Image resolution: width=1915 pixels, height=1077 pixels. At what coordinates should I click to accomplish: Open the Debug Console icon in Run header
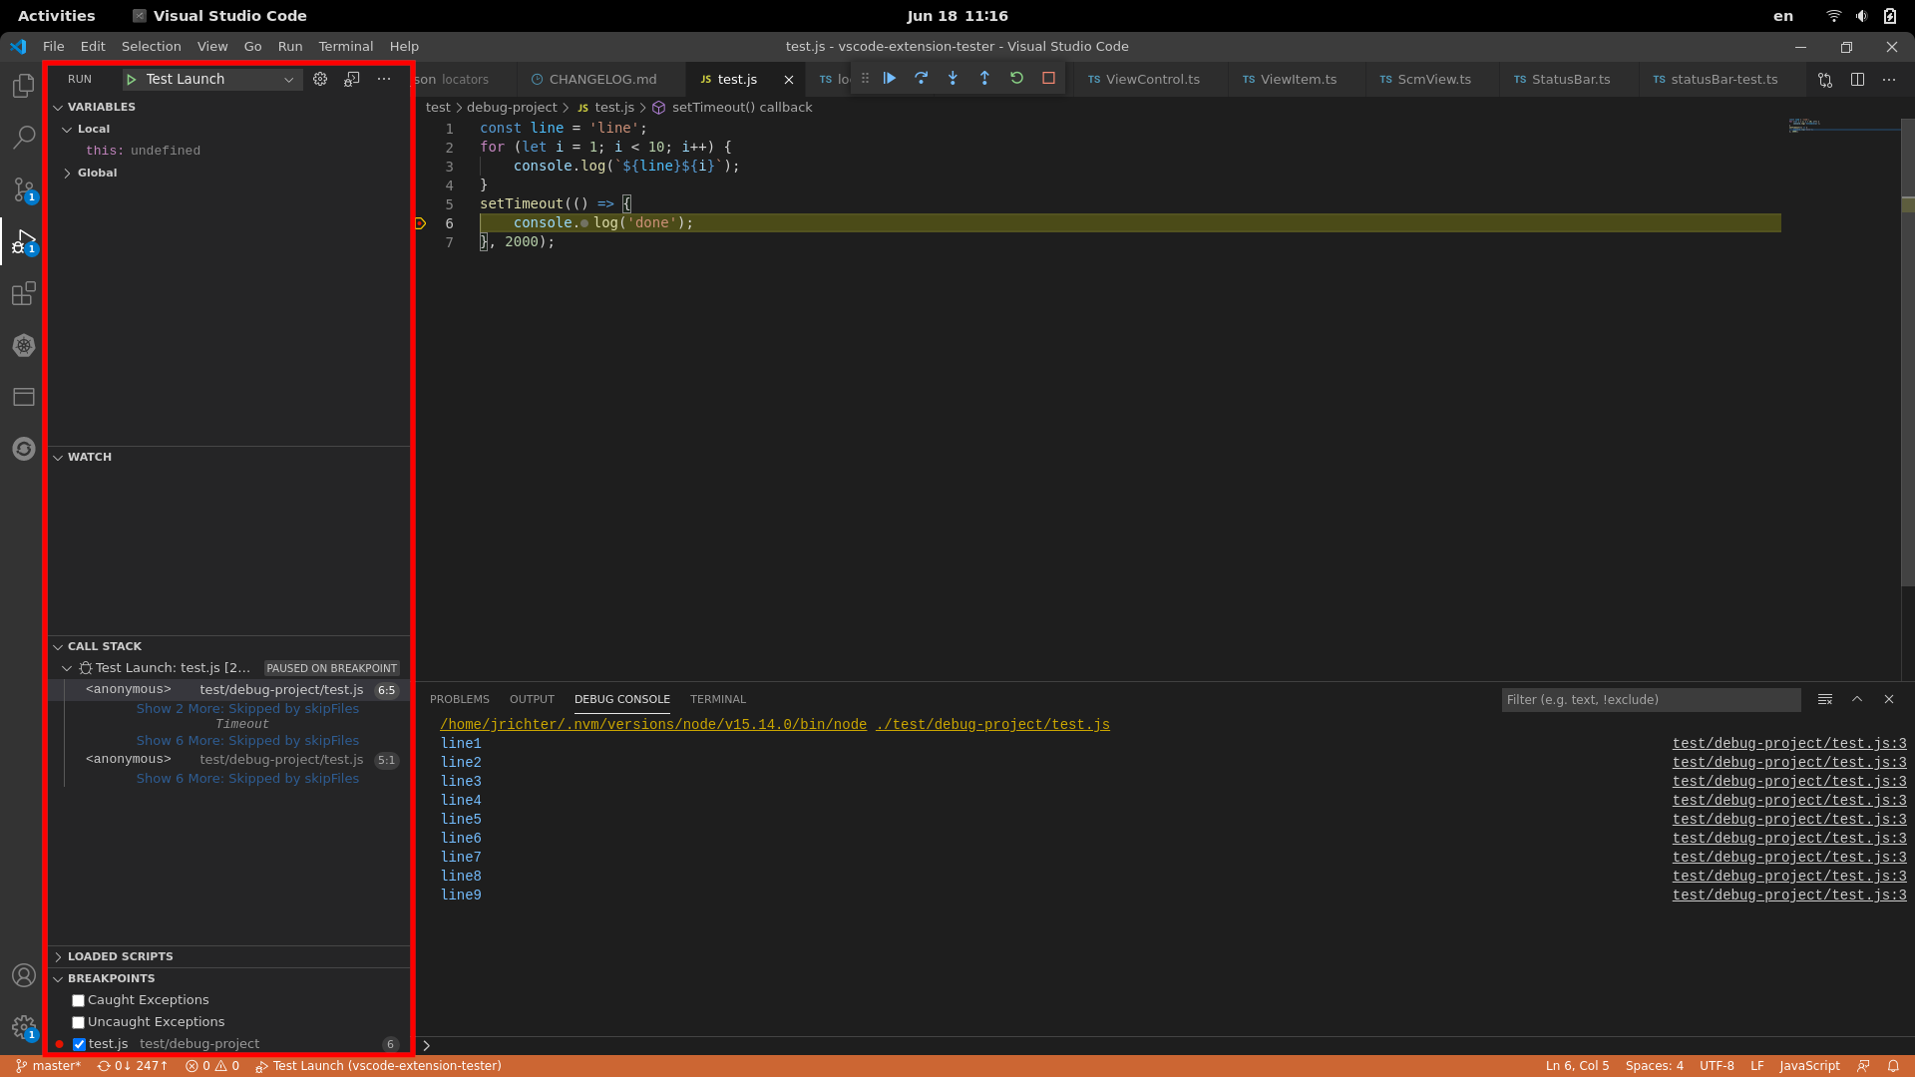click(352, 79)
